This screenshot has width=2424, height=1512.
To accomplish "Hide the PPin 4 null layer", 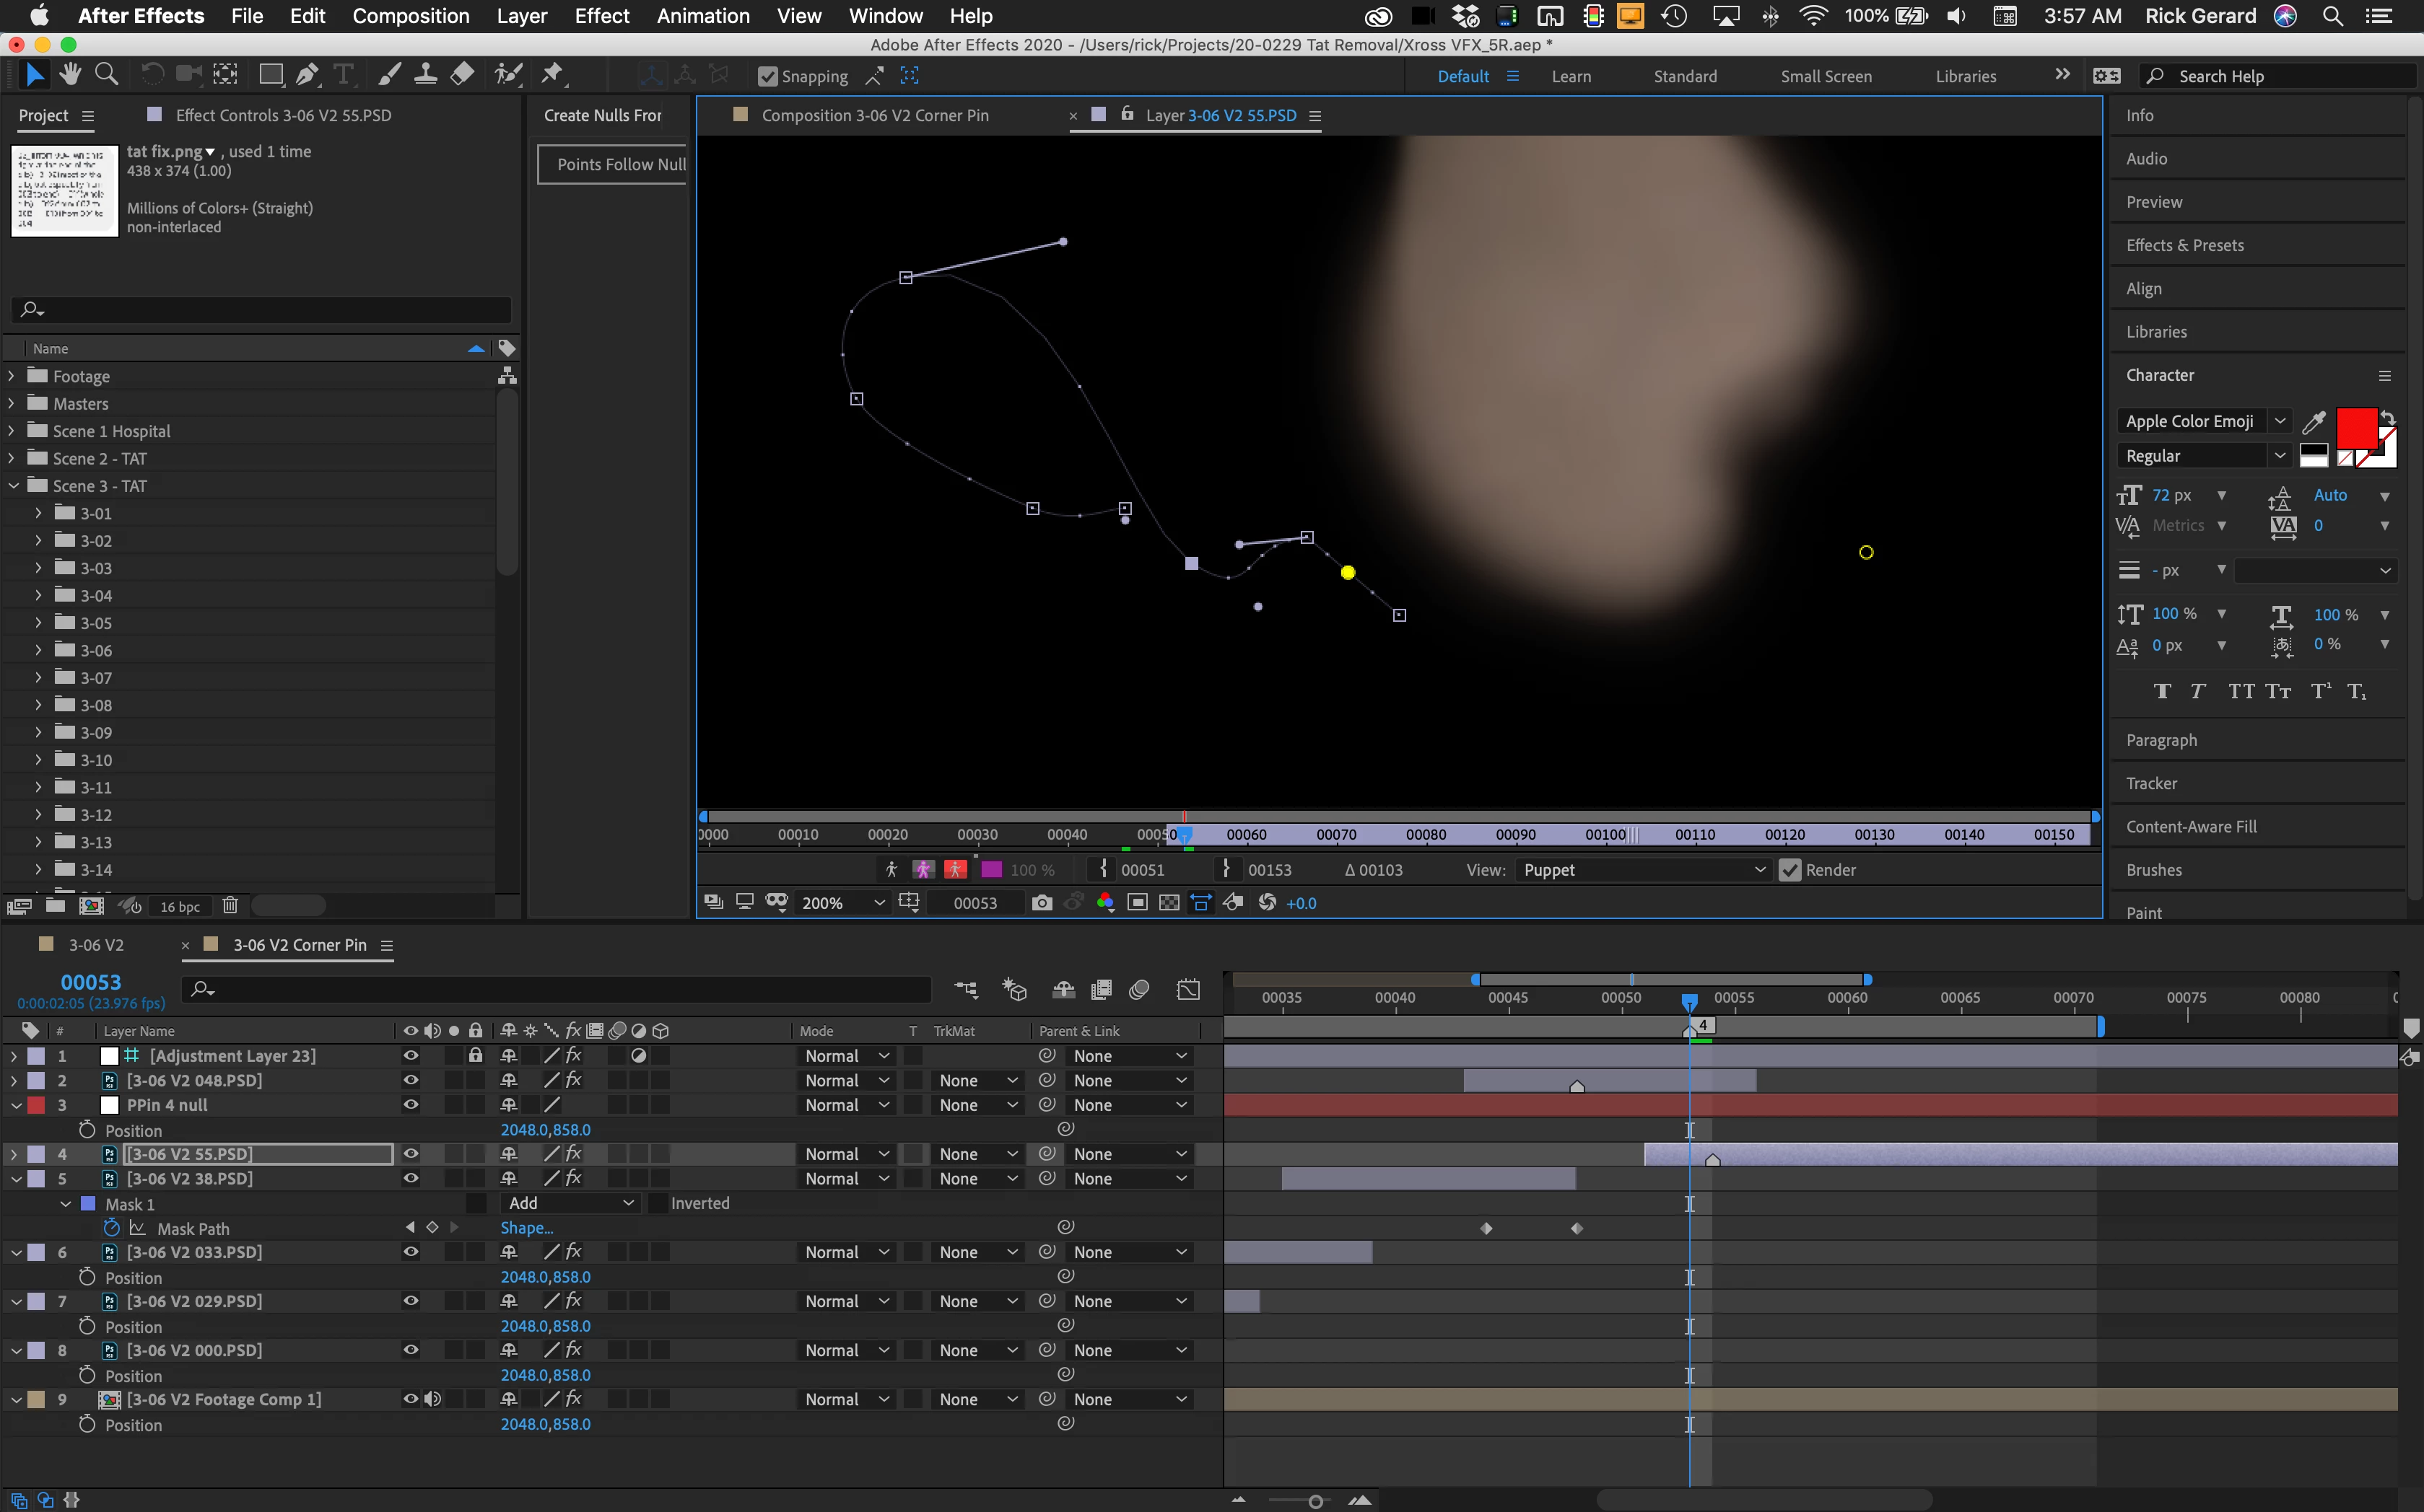I will (x=410, y=1105).
